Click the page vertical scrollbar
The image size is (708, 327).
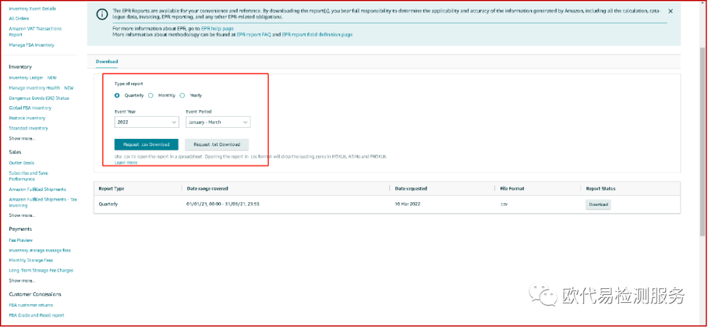point(703,141)
